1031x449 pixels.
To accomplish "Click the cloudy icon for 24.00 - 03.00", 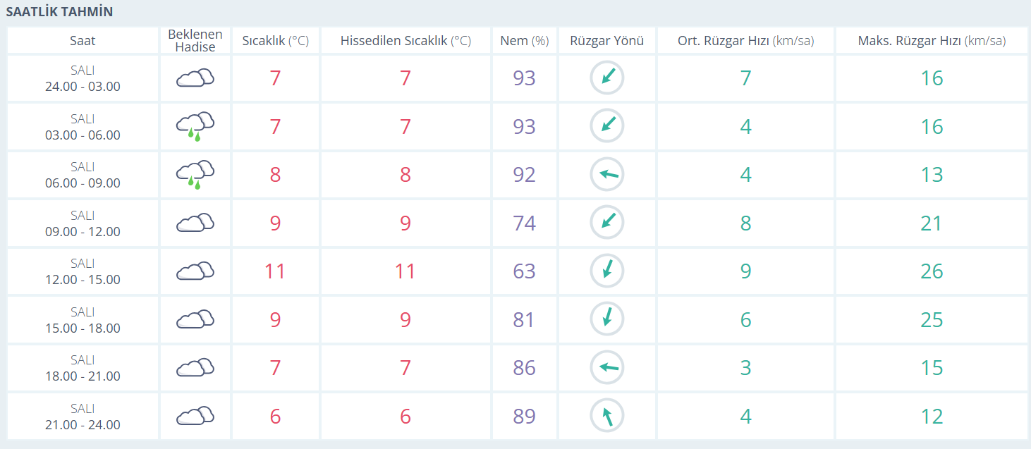I will tap(195, 78).
